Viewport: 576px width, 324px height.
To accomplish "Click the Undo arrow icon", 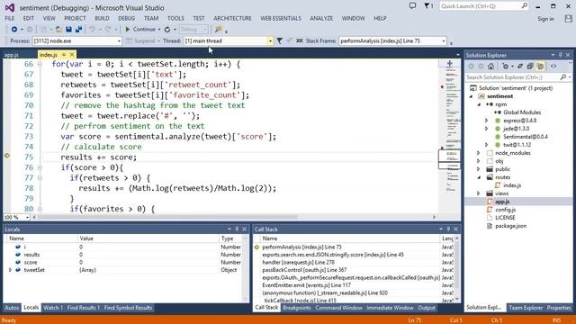I will pos(92,30).
